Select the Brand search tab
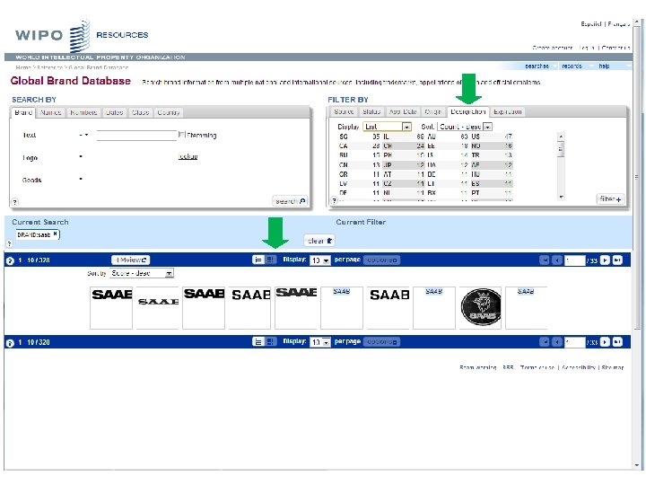 [x=23, y=112]
